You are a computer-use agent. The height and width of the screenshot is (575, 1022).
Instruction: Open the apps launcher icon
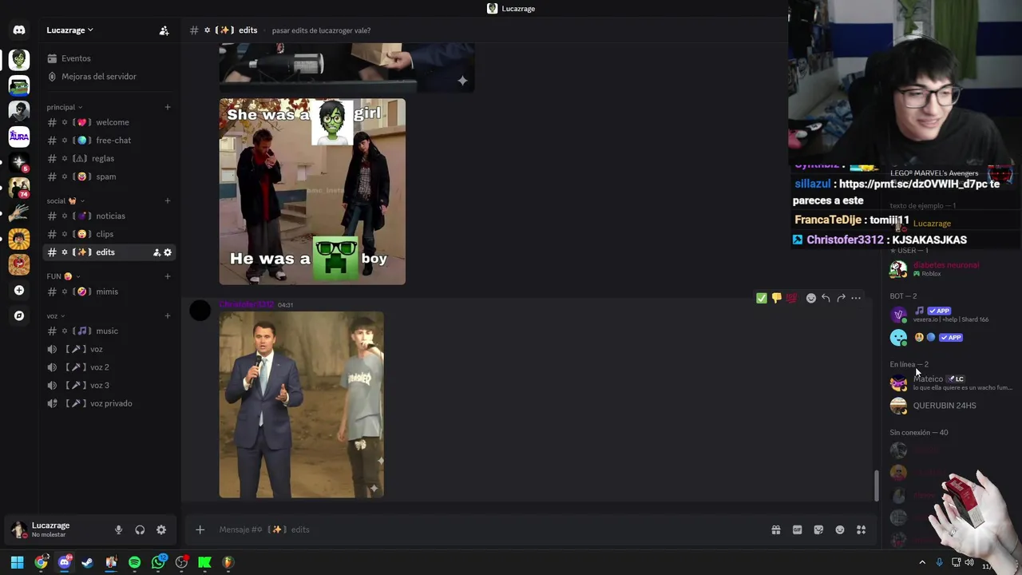[x=861, y=529]
